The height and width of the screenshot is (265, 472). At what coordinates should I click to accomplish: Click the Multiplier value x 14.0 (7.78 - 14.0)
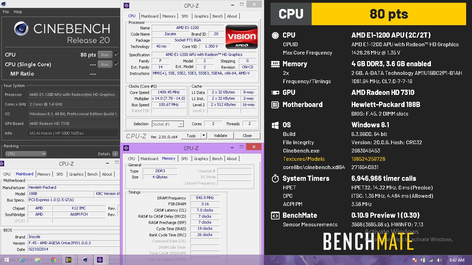(x=169, y=98)
